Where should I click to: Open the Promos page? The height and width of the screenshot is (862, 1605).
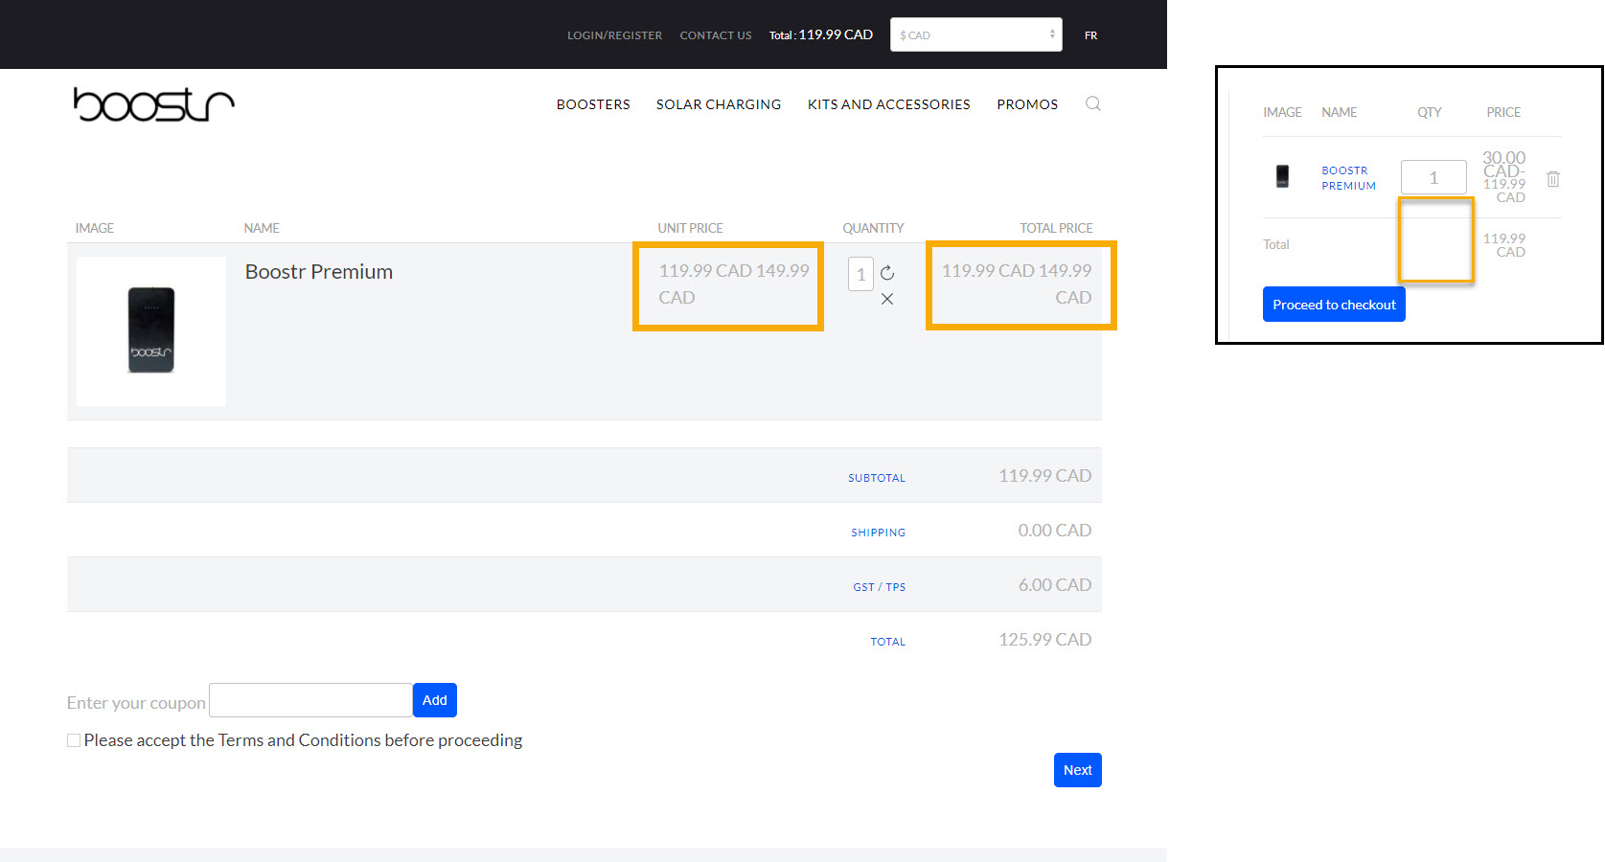click(x=1027, y=104)
